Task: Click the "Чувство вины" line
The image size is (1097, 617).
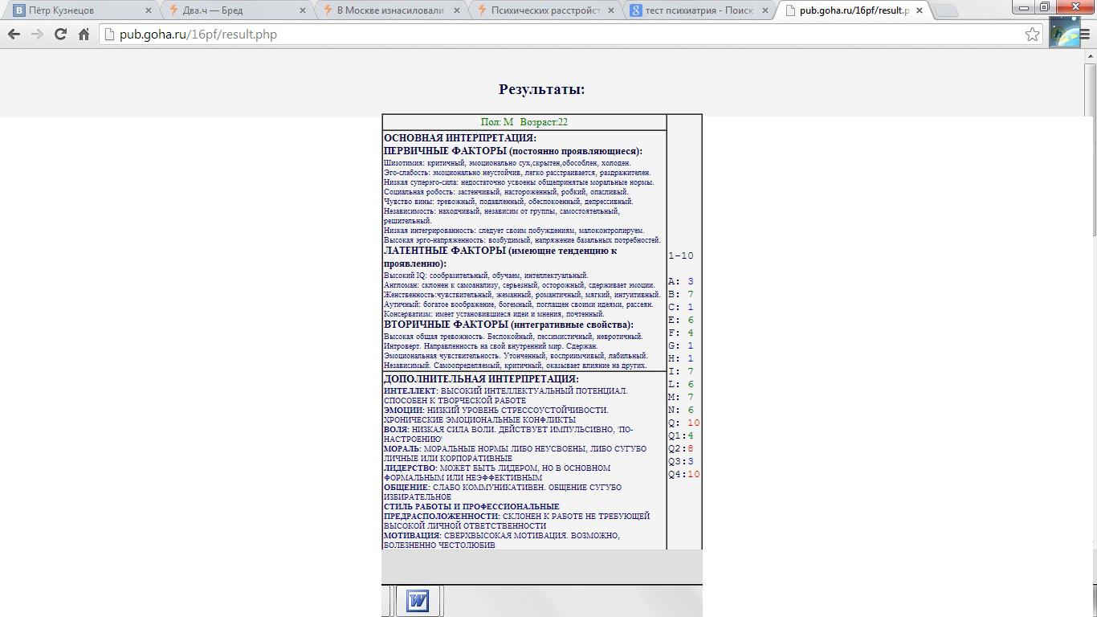Action: pyautogui.click(x=508, y=202)
